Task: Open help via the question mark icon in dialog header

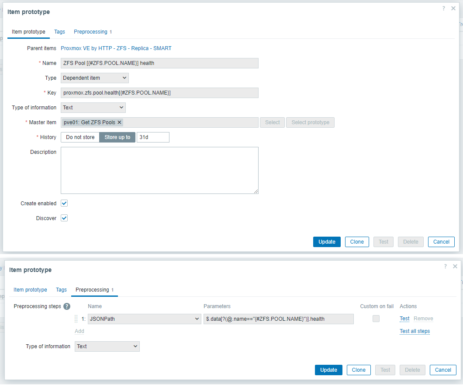Action: tap(443, 8)
